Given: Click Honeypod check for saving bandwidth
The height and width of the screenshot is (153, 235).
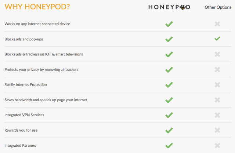Looking at the screenshot, I should point(169,100).
